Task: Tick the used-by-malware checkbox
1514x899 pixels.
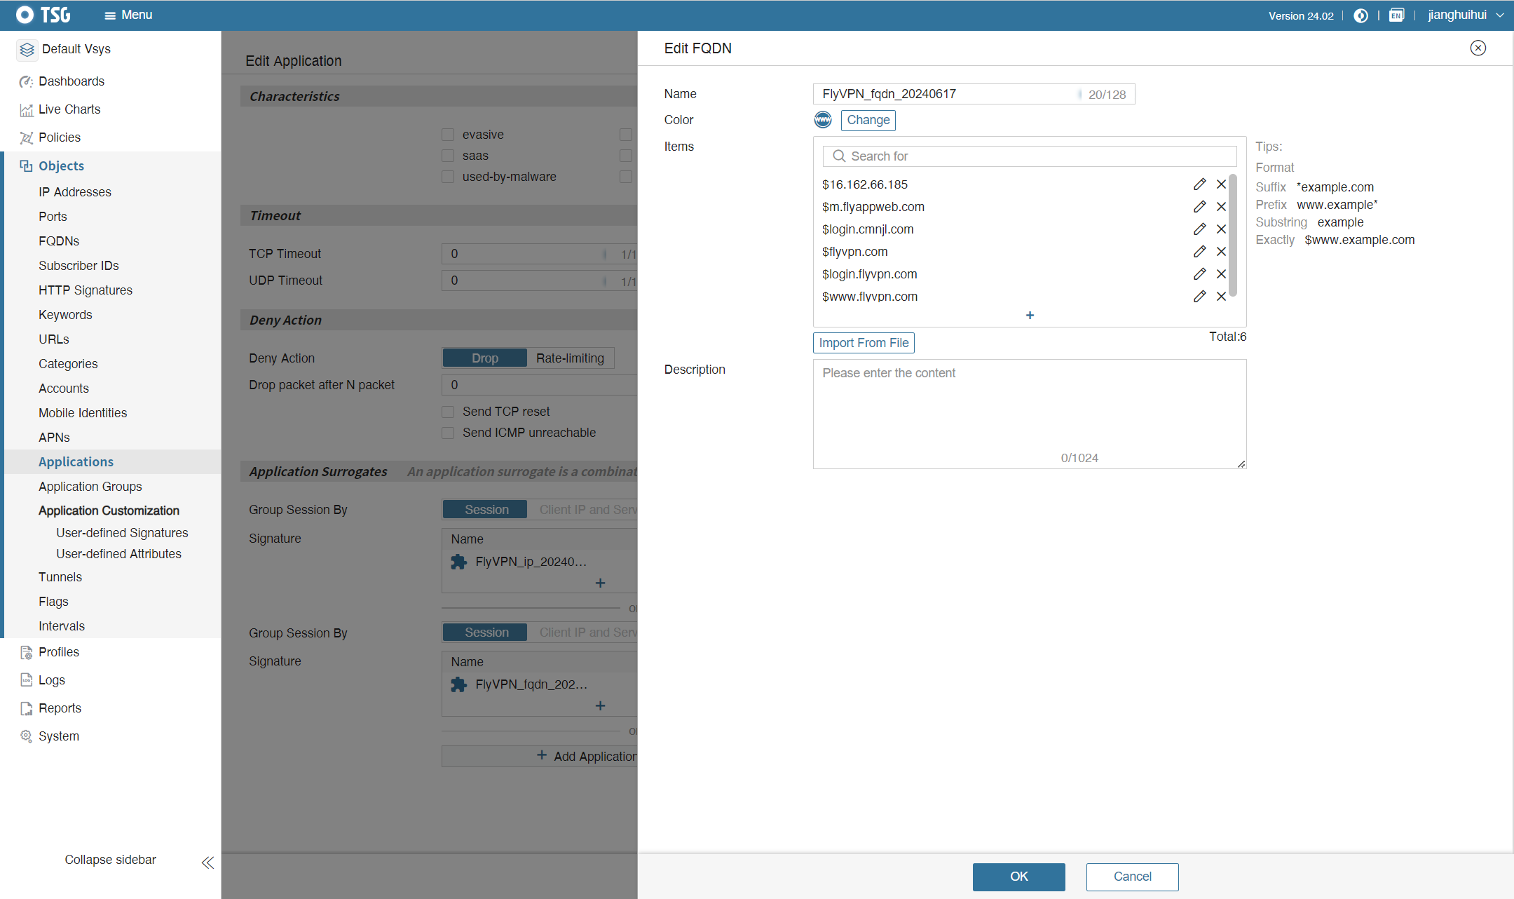Action: point(448,177)
